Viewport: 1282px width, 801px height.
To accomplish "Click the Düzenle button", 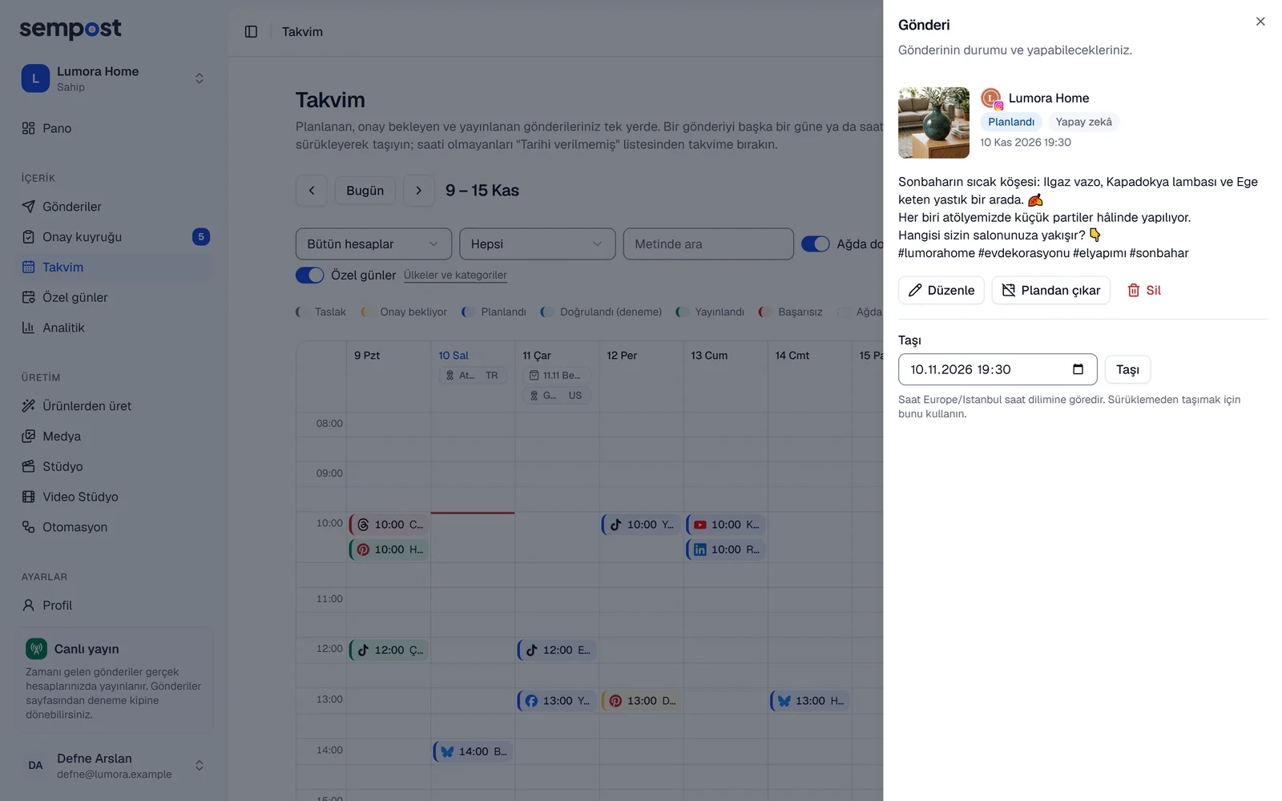I will coord(941,290).
